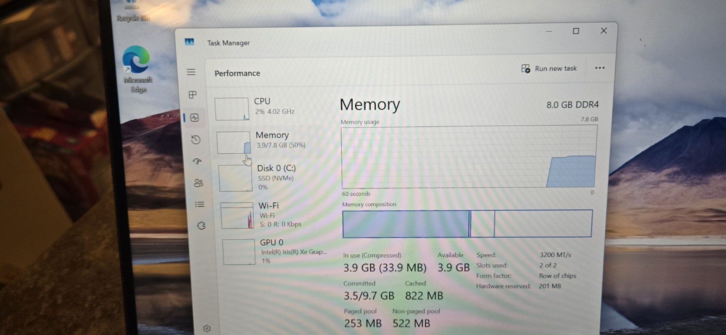Image resolution: width=726 pixels, height=335 pixels.
Task: Click the '60 seconds' graph label
Action: pyautogui.click(x=356, y=194)
